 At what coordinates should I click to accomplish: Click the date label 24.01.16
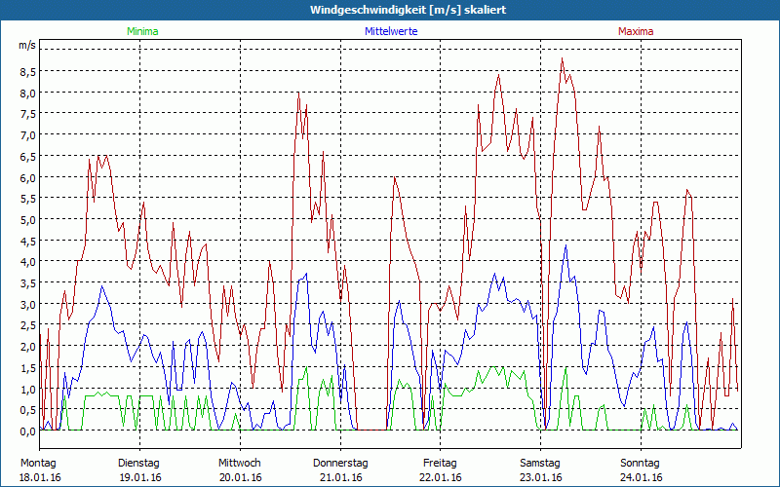642,477
